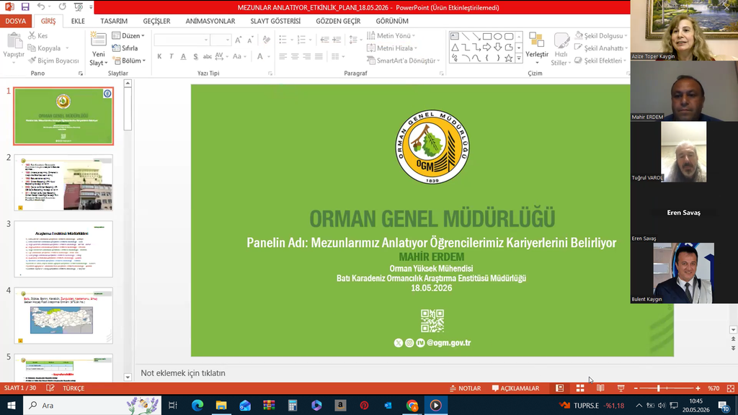Click the Sıfırla reset button
Image resolution: width=738 pixels, height=415 pixels.
pos(125,48)
